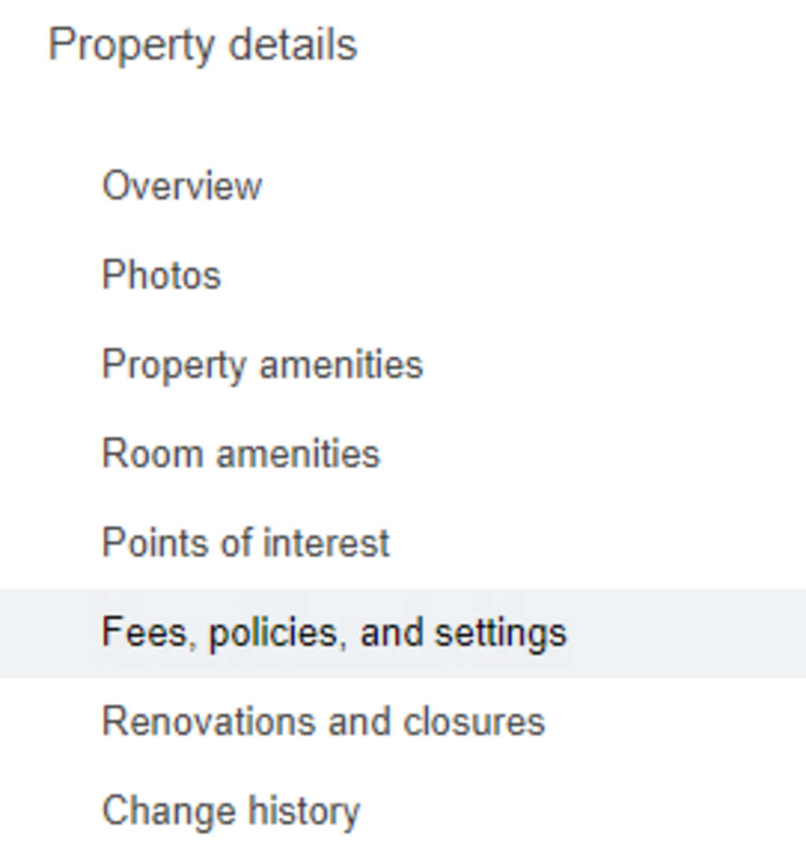Viewport: 806px width, 851px height.
Task: Choose the Property amenities link
Action: point(262,365)
